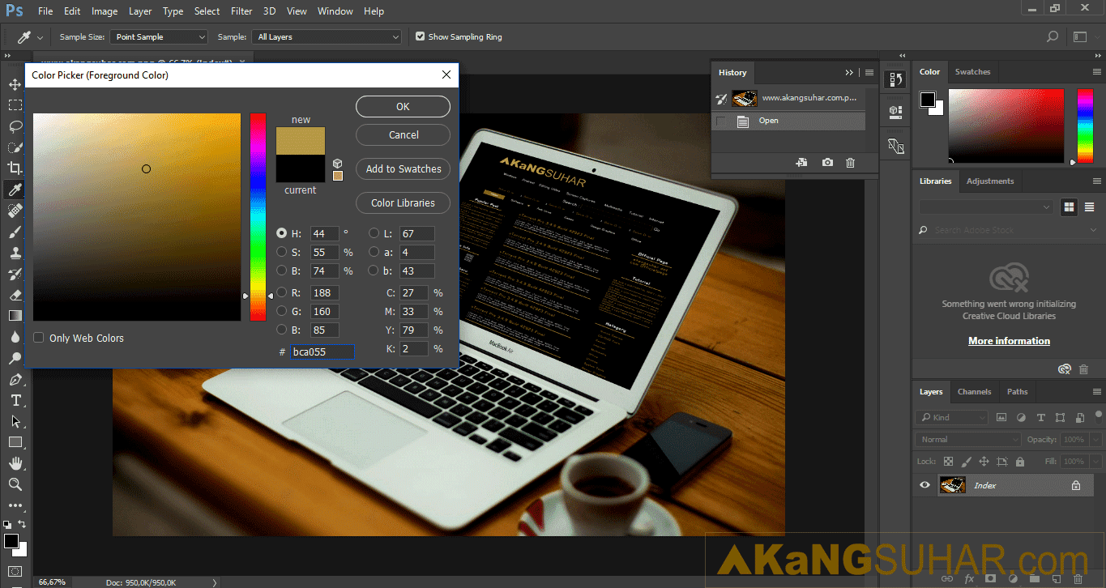Add a layer mask in Layers panel
Viewport: 1106px width, 588px height.
(x=990, y=579)
